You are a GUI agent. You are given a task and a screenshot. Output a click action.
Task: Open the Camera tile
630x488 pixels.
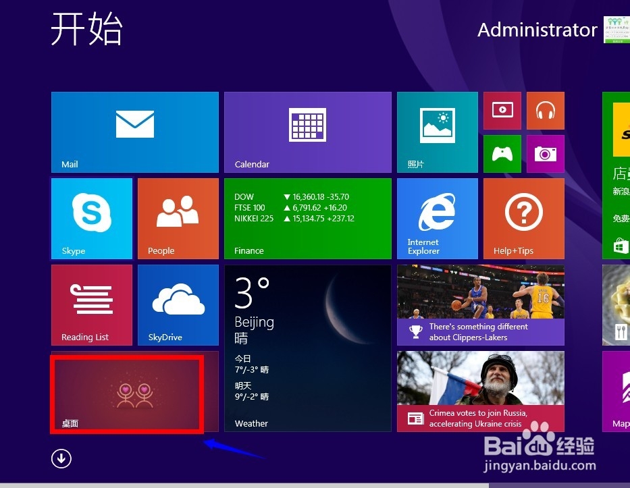545,154
